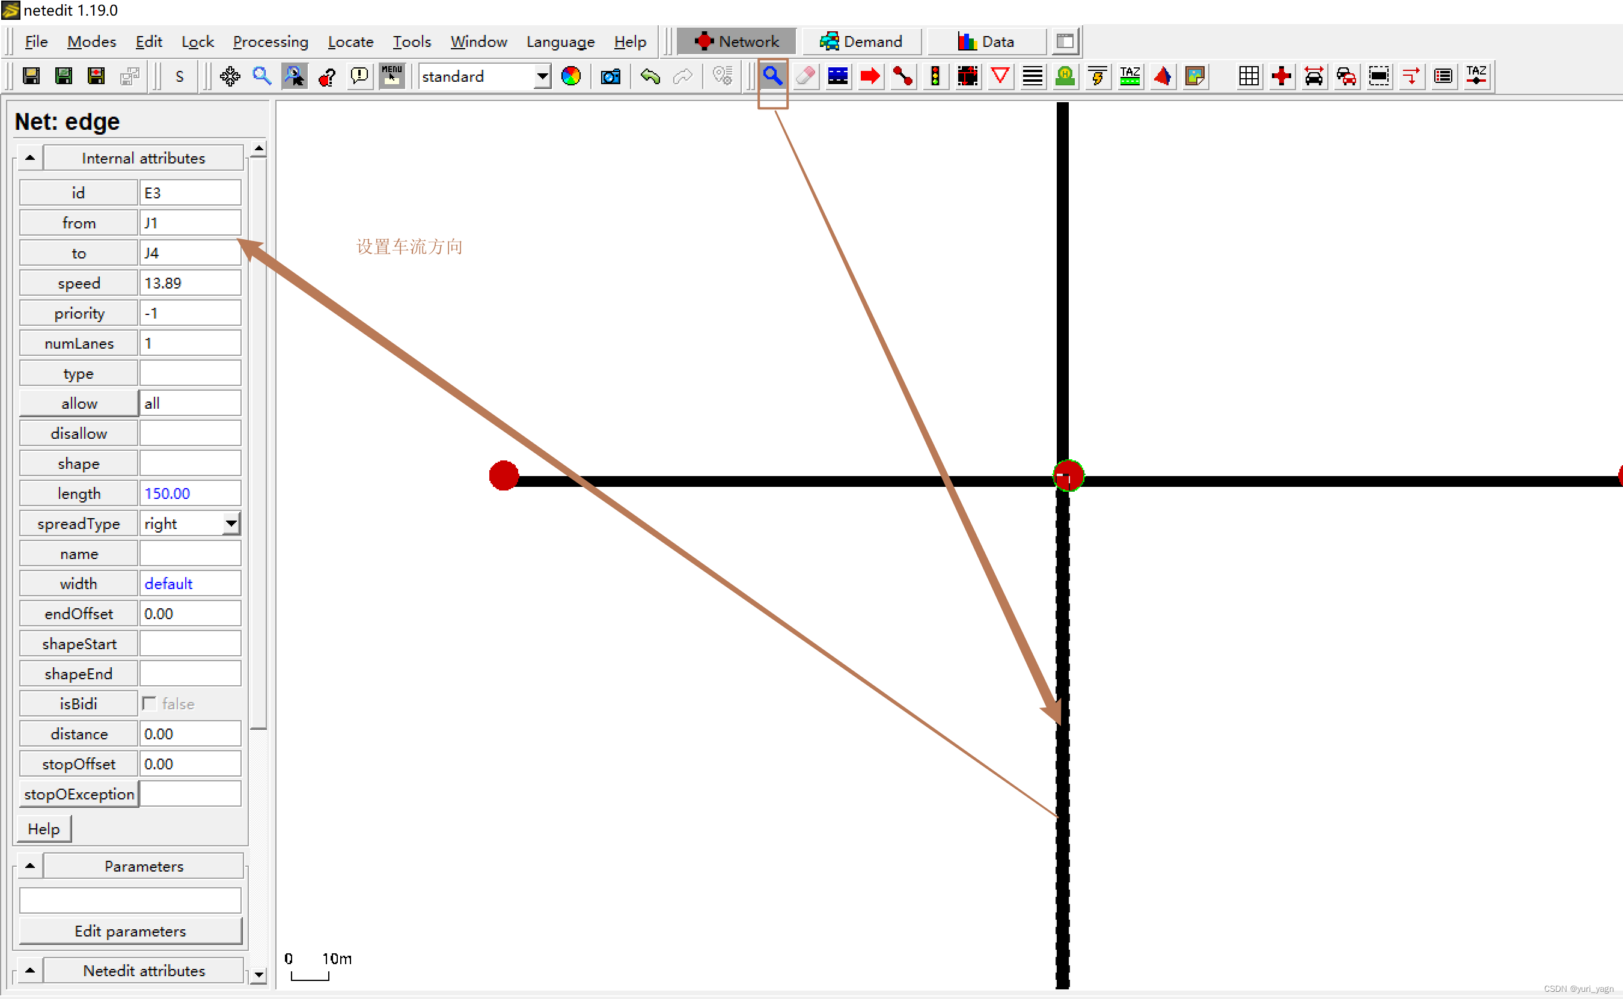
Task: Switch to create edge mode
Action: pos(902,77)
